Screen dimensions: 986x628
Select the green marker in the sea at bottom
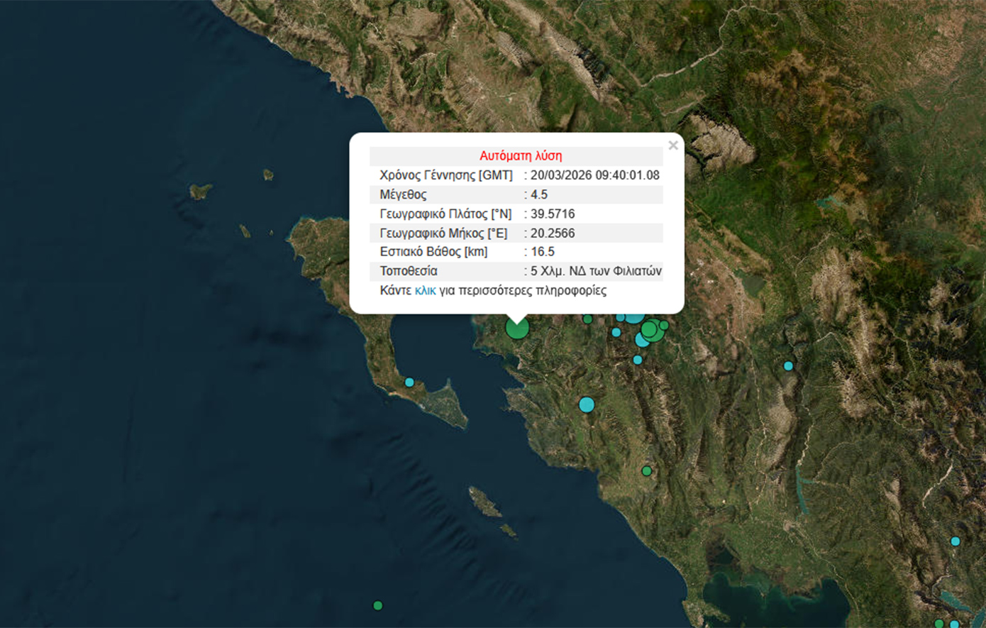point(378,605)
